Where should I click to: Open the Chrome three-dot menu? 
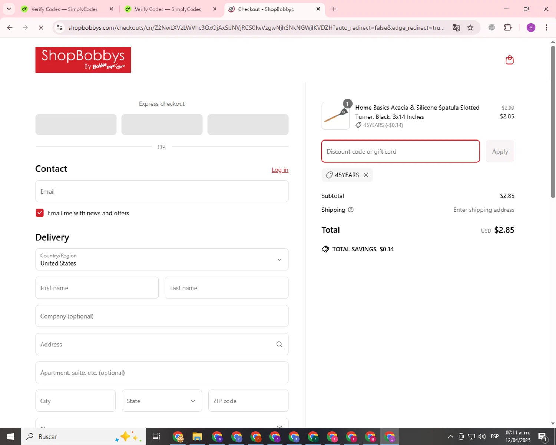coord(546,27)
